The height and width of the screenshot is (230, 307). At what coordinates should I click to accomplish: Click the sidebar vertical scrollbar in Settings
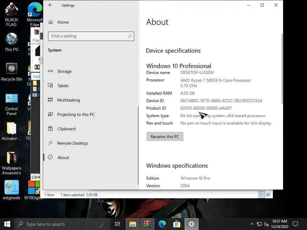coord(138,146)
